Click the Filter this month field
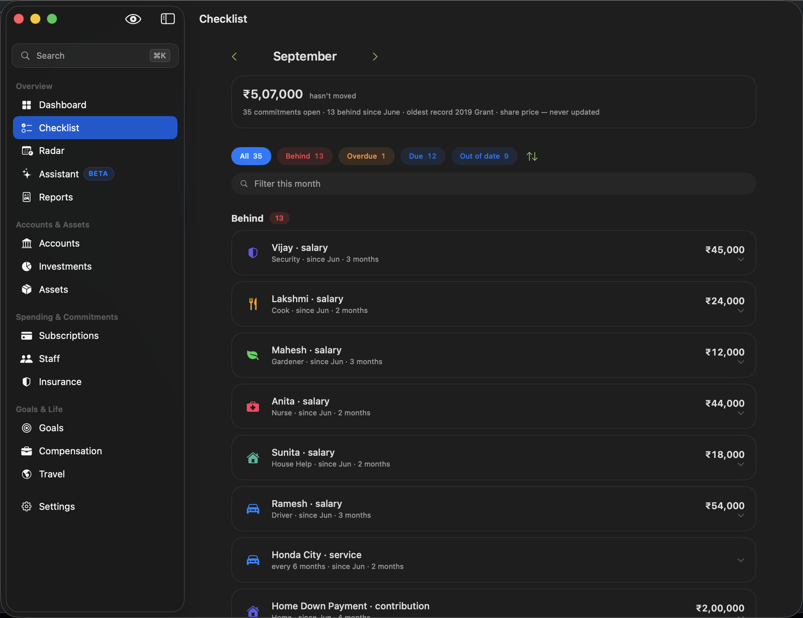 (x=493, y=184)
